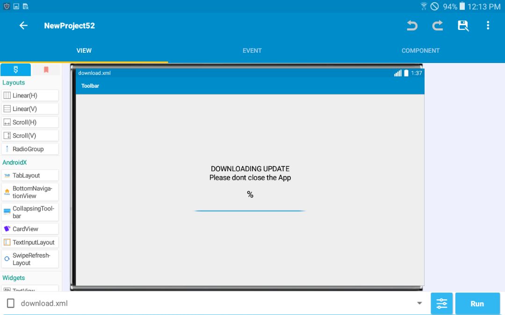
Task: Select the Linear(H) layout widget
Action: click(x=30, y=95)
